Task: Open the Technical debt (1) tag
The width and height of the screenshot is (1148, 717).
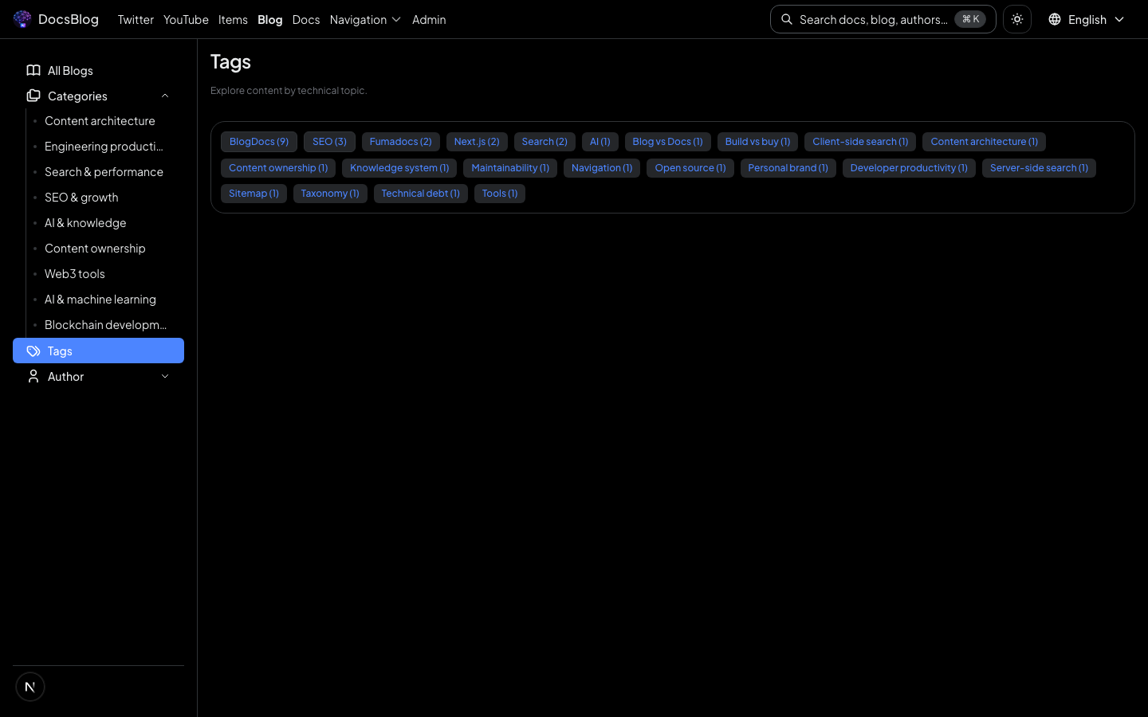Action: point(420,194)
